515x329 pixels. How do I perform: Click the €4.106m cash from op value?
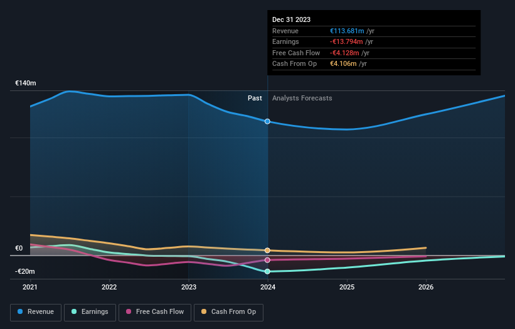tap(343, 64)
